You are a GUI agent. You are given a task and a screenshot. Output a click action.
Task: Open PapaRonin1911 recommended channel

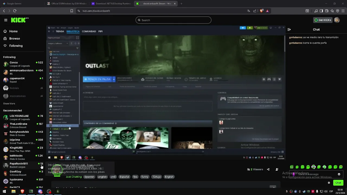click(23, 165)
